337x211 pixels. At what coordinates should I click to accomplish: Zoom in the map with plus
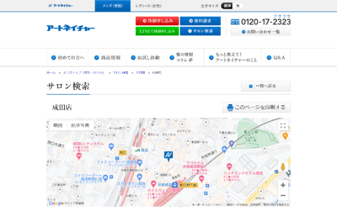(x=283, y=185)
